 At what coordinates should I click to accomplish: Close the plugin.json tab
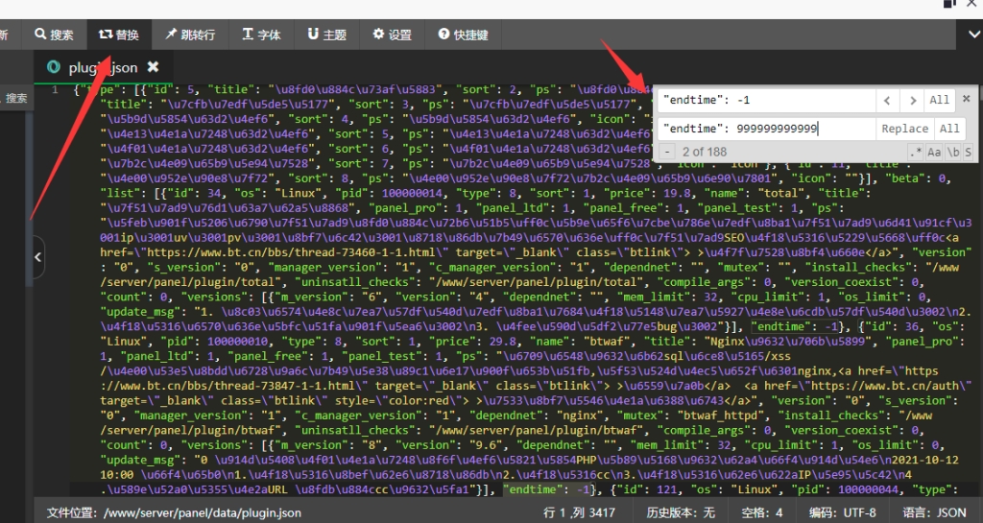click(x=153, y=66)
